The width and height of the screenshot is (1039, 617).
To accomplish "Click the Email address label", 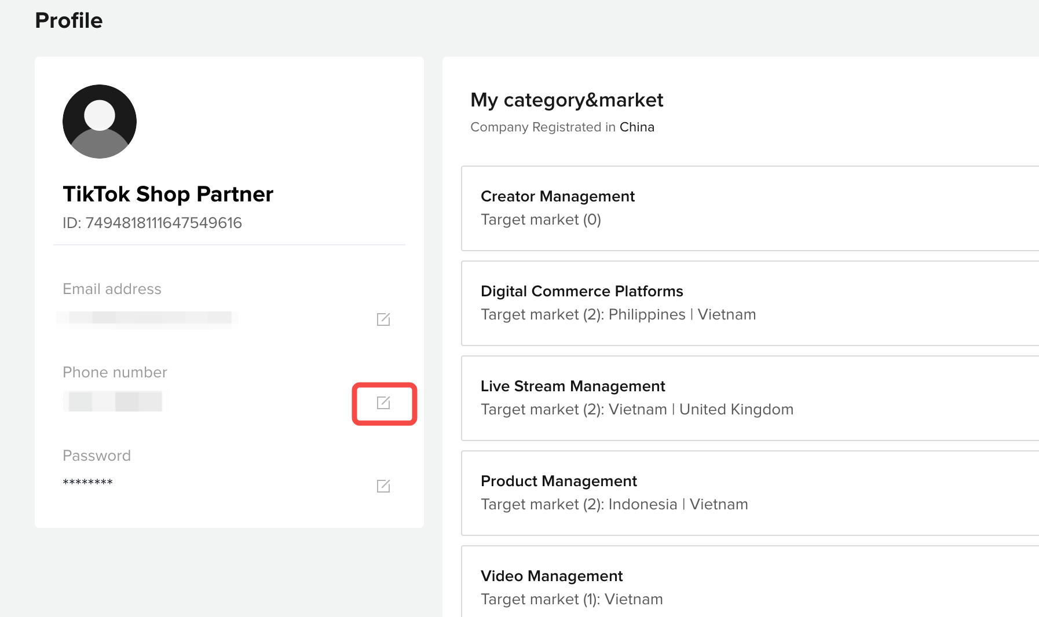I will pos(112,289).
